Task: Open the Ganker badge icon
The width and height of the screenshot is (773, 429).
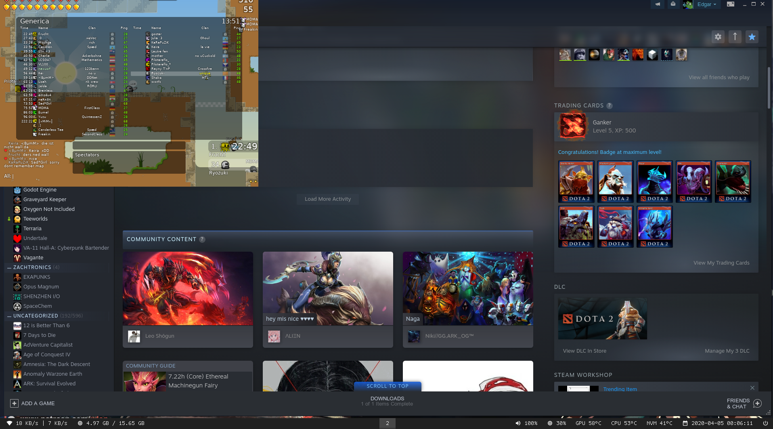Action: coord(572,126)
